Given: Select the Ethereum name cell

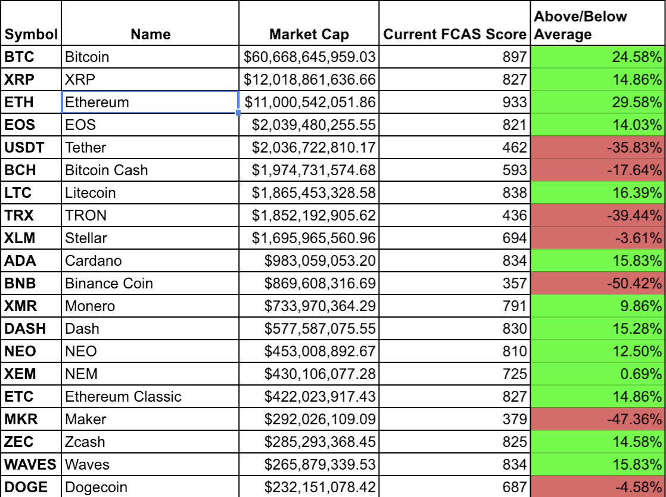Looking at the screenshot, I should [150, 102].
